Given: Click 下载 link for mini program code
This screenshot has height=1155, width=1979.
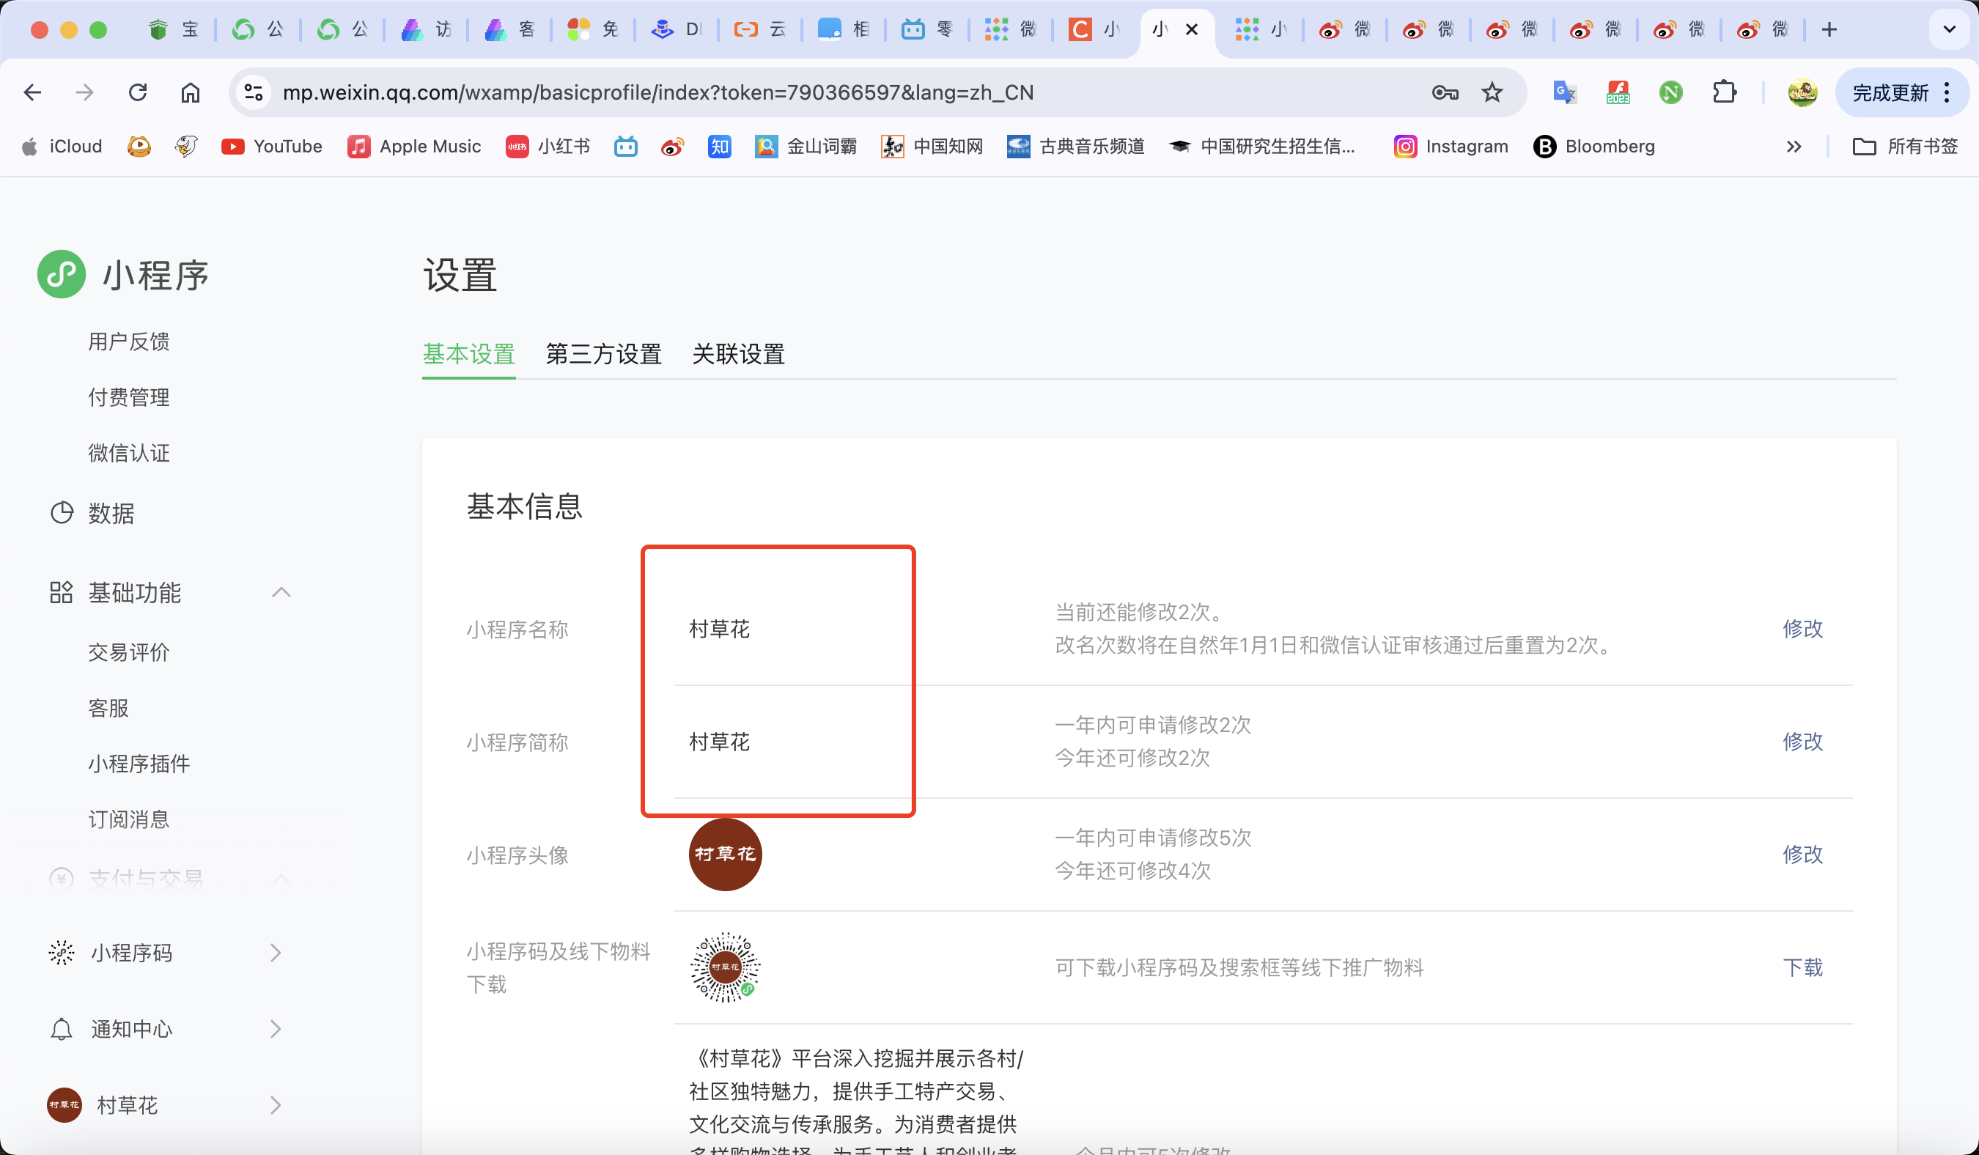Looking at the screenshot, I should [x=1802, y=967].
